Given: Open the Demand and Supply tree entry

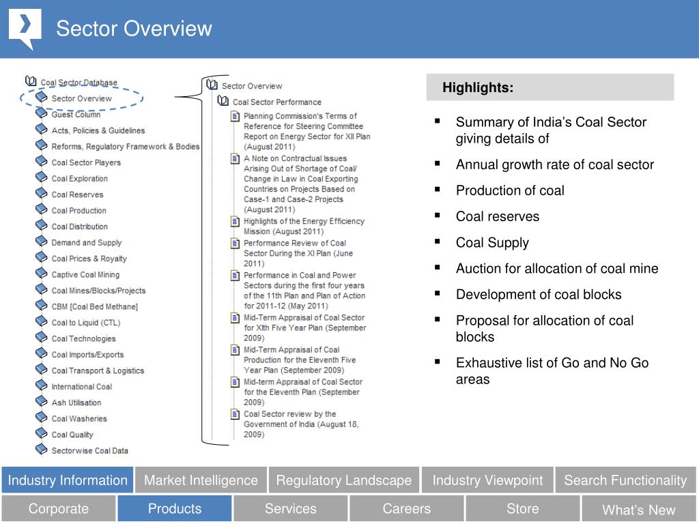Looking at the screenshot, I should point(87,243).
